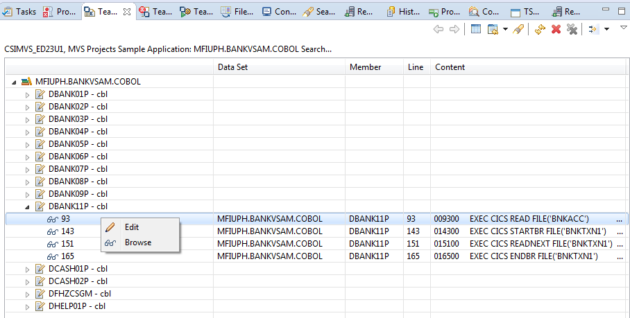The height and width of the screenshot is (318, 630).
Task: Select the DCASH02P - cbl item
Action: click(x=78, y=281)
